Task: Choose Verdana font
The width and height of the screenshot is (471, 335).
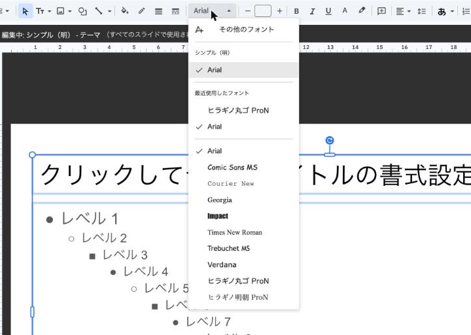Action: 243,265
